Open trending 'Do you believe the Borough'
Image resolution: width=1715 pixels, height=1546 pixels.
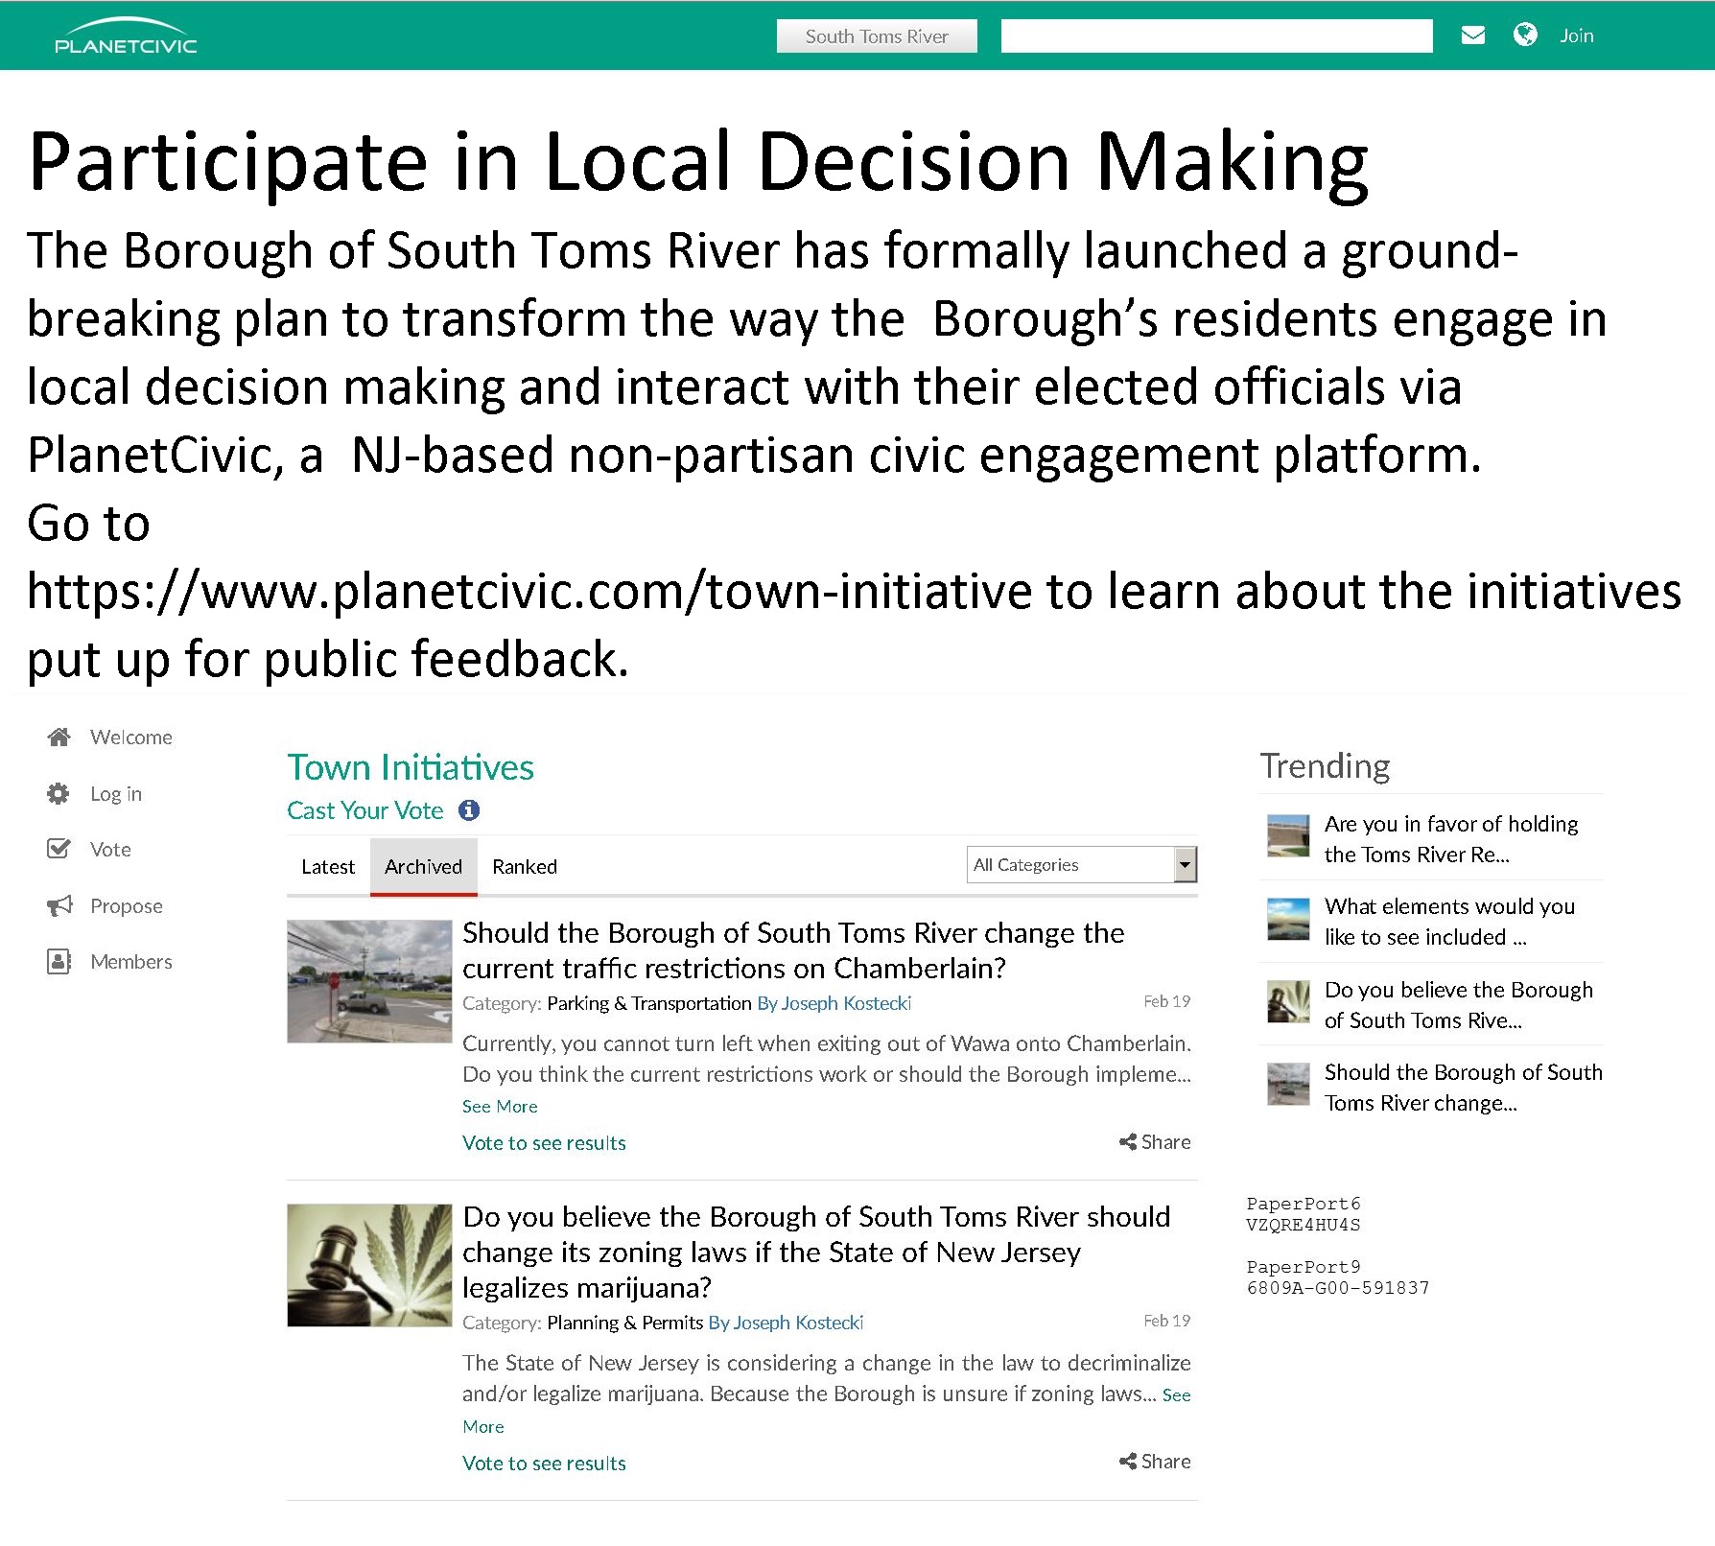1459,1005
